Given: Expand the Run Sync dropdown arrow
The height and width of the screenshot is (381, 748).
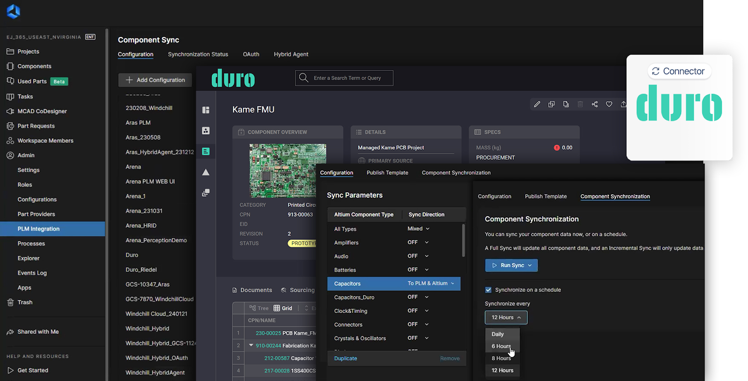Looking at the screenshot, I should point(530,265).
